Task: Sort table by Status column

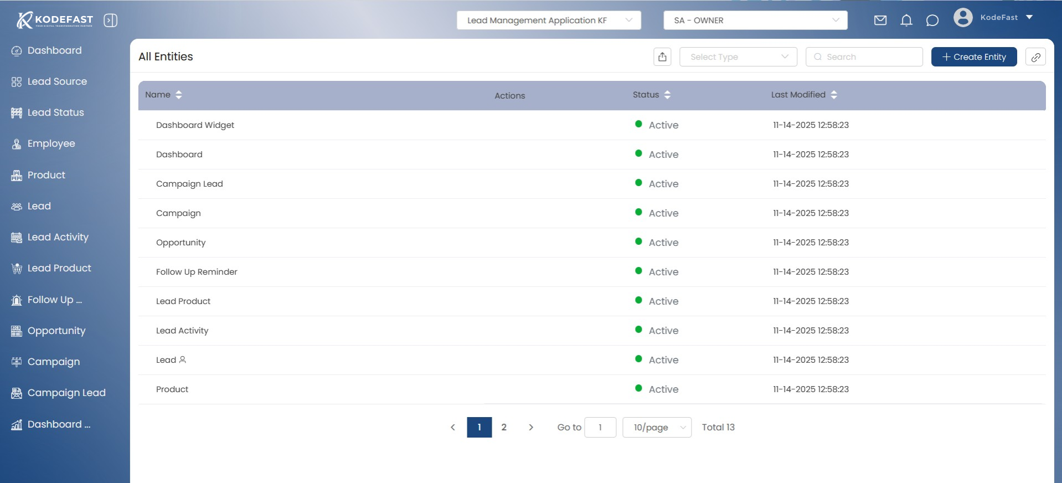Action: (667, 95)
